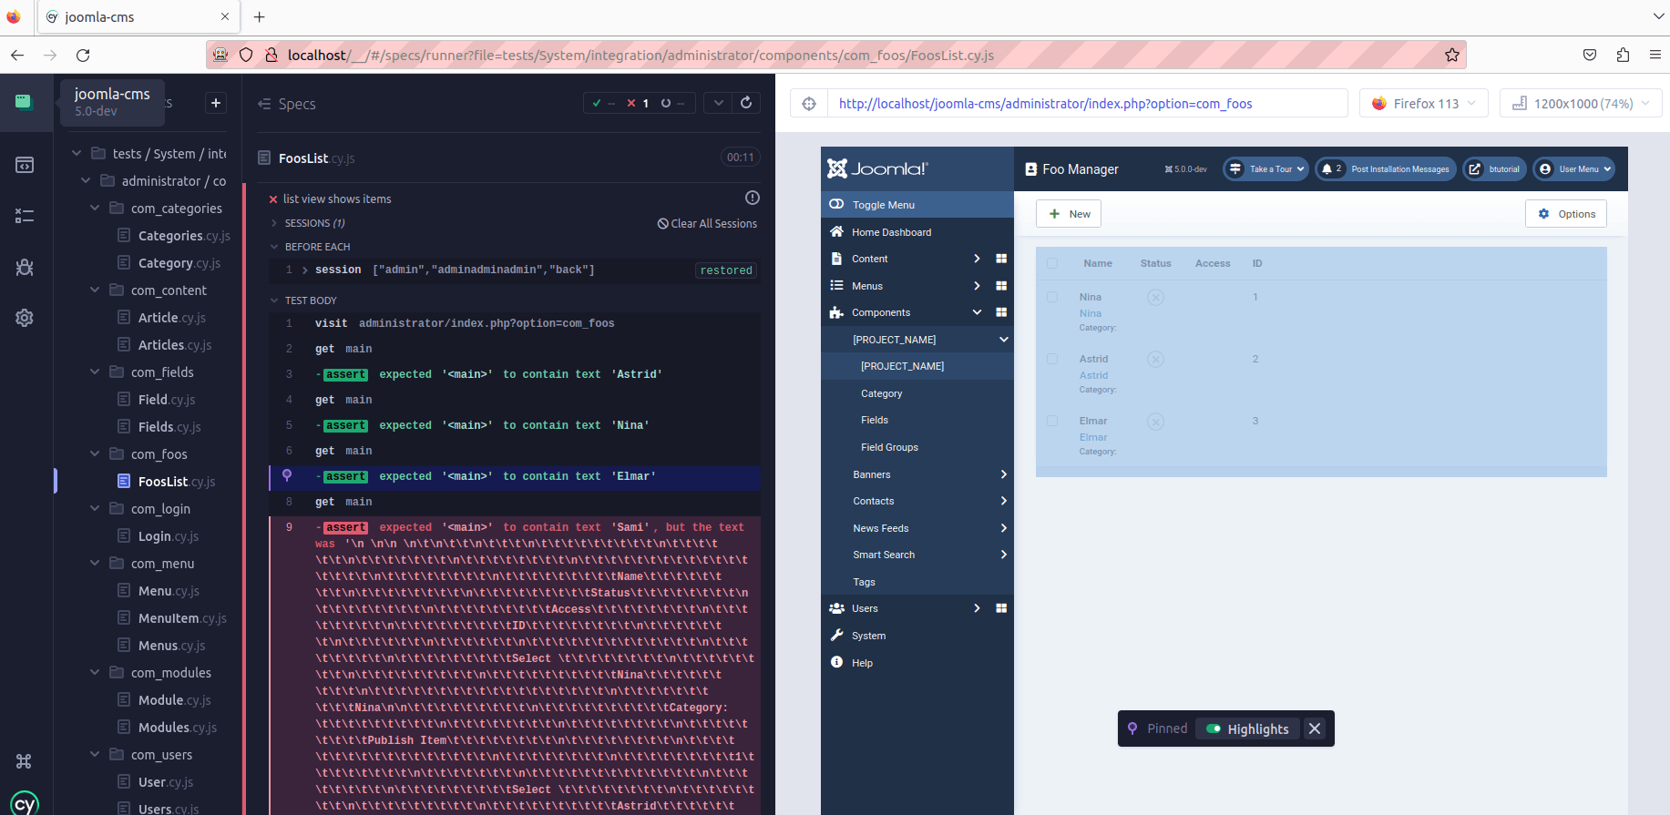1670x815 pixels.
Task: Open the Take a Tour dropdown
Action: pos(1265,169)
